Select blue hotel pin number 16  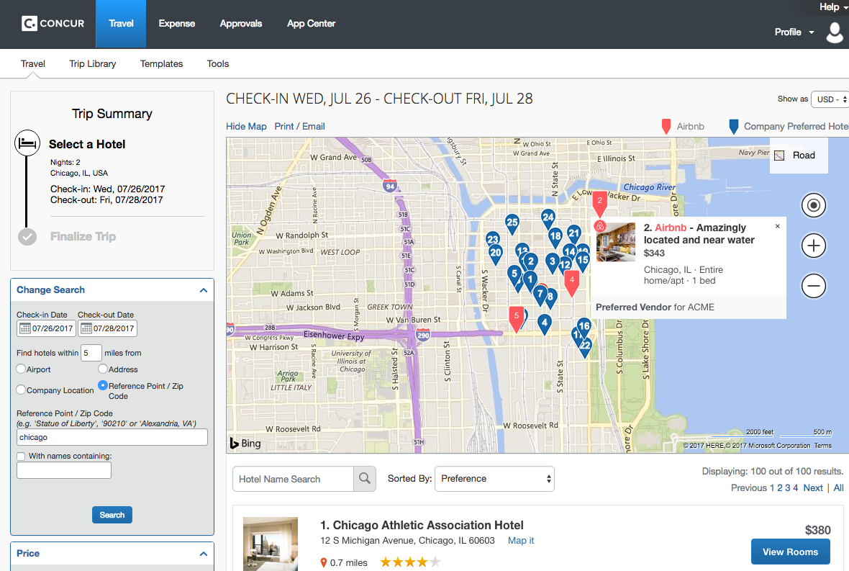pyautogui.click(x=584, y=327)
